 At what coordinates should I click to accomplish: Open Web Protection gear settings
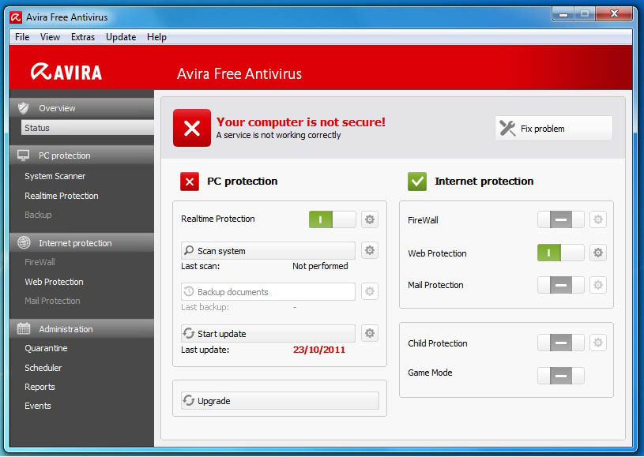coord(598,253)
